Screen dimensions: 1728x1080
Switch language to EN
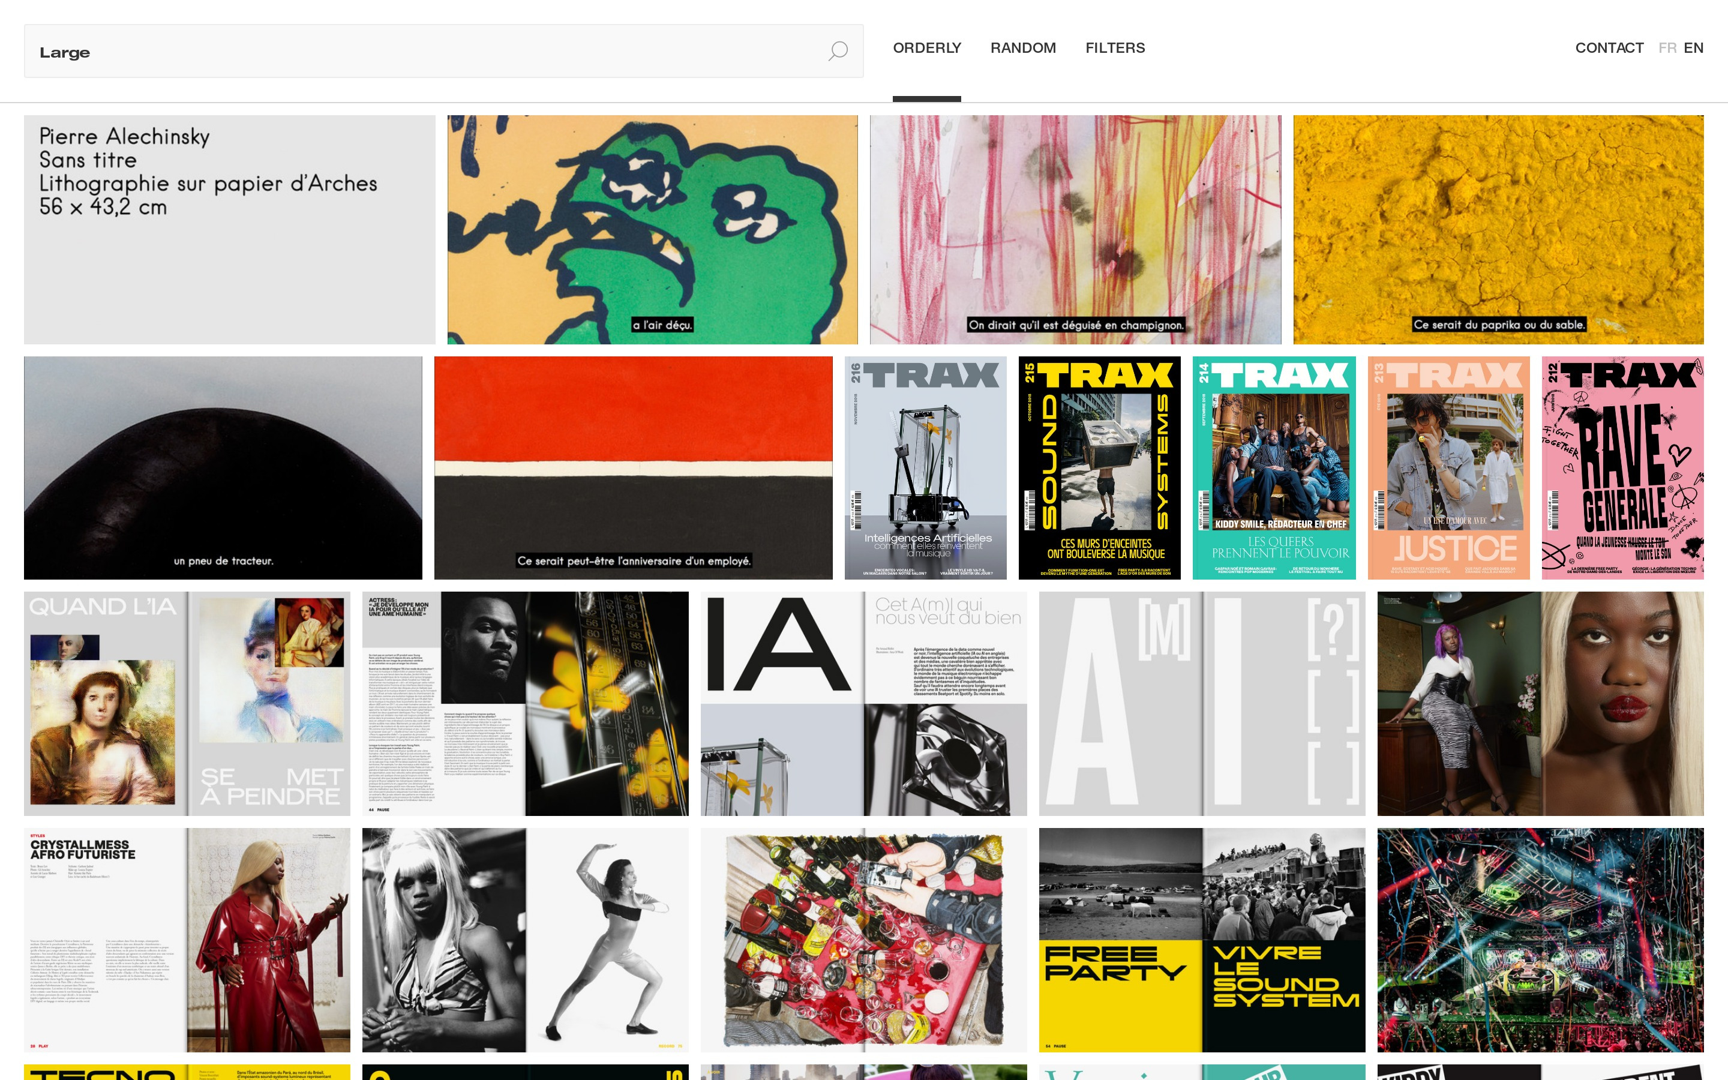[1693, 48]
